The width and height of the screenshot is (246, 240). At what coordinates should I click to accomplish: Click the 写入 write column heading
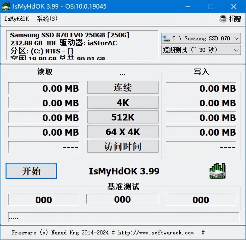point(201,72)
